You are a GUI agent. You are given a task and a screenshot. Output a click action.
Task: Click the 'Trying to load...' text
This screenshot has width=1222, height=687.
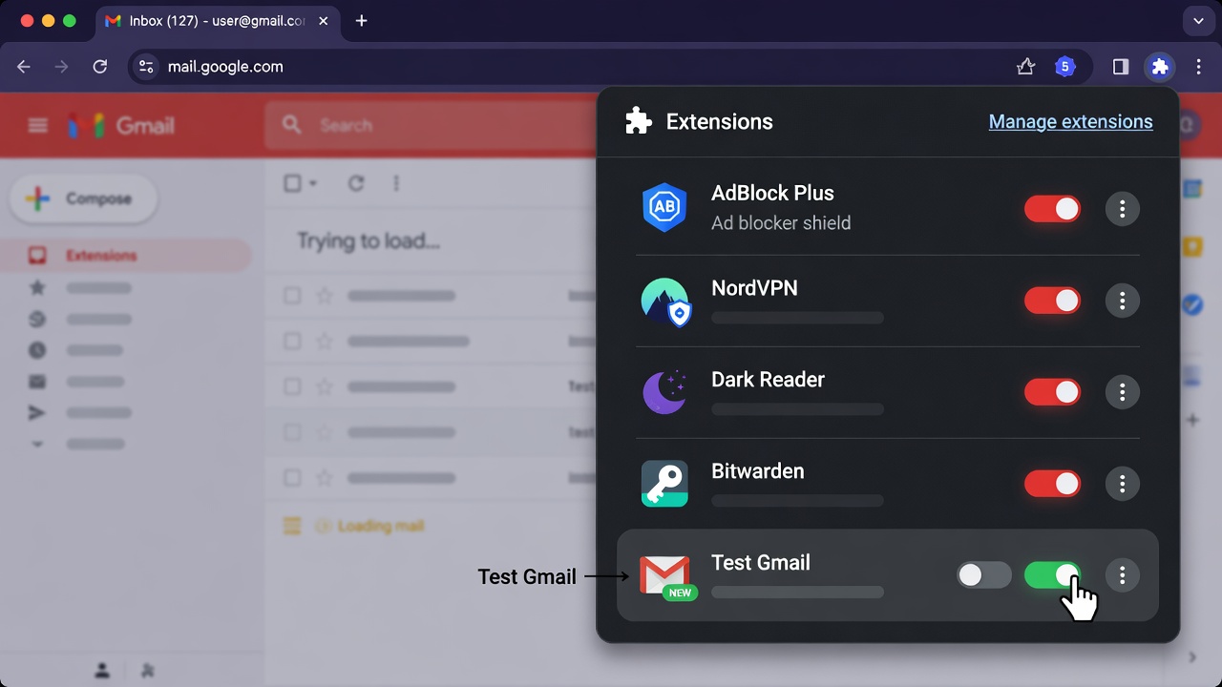click(x=369, y=241)
